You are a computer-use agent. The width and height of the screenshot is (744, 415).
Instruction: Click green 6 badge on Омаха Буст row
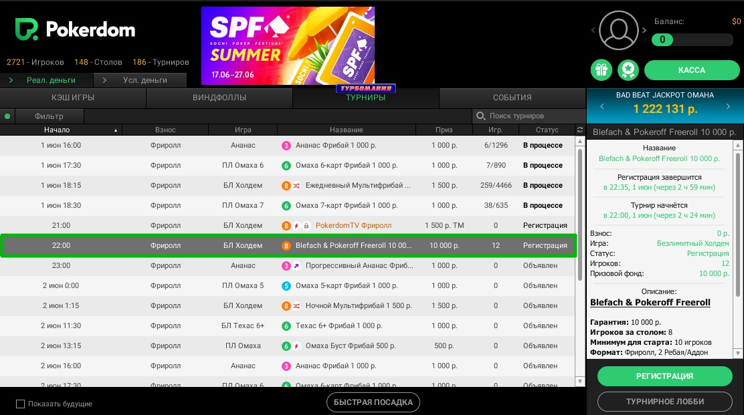(x=286, y=346)
